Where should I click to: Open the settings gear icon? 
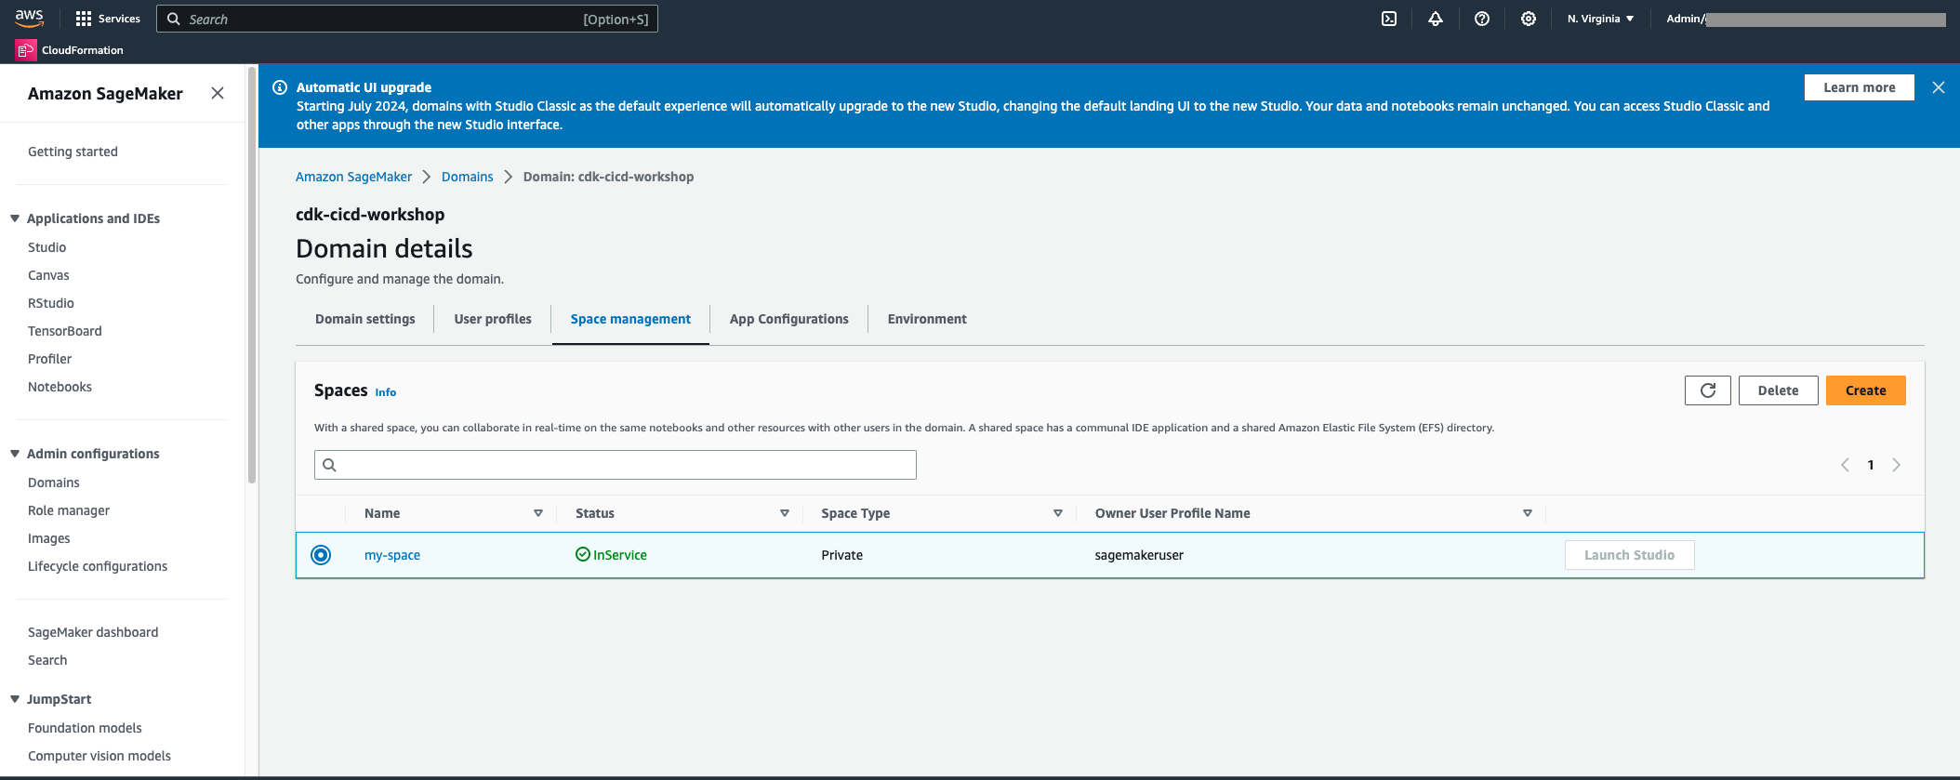1529,19
